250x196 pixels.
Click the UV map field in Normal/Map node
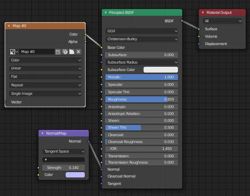pyautogui.click(x=64, y=159)
